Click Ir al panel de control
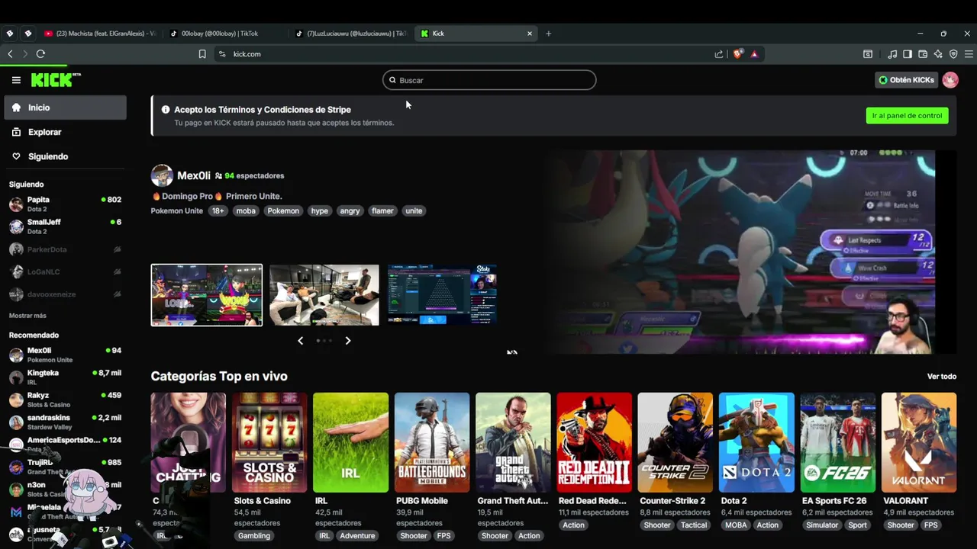 pyautogui.click(x=907, y=116)
